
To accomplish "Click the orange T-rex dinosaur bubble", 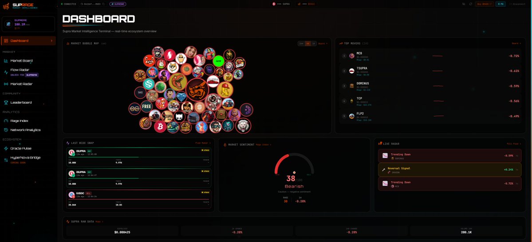I will [x=178, y=82].
